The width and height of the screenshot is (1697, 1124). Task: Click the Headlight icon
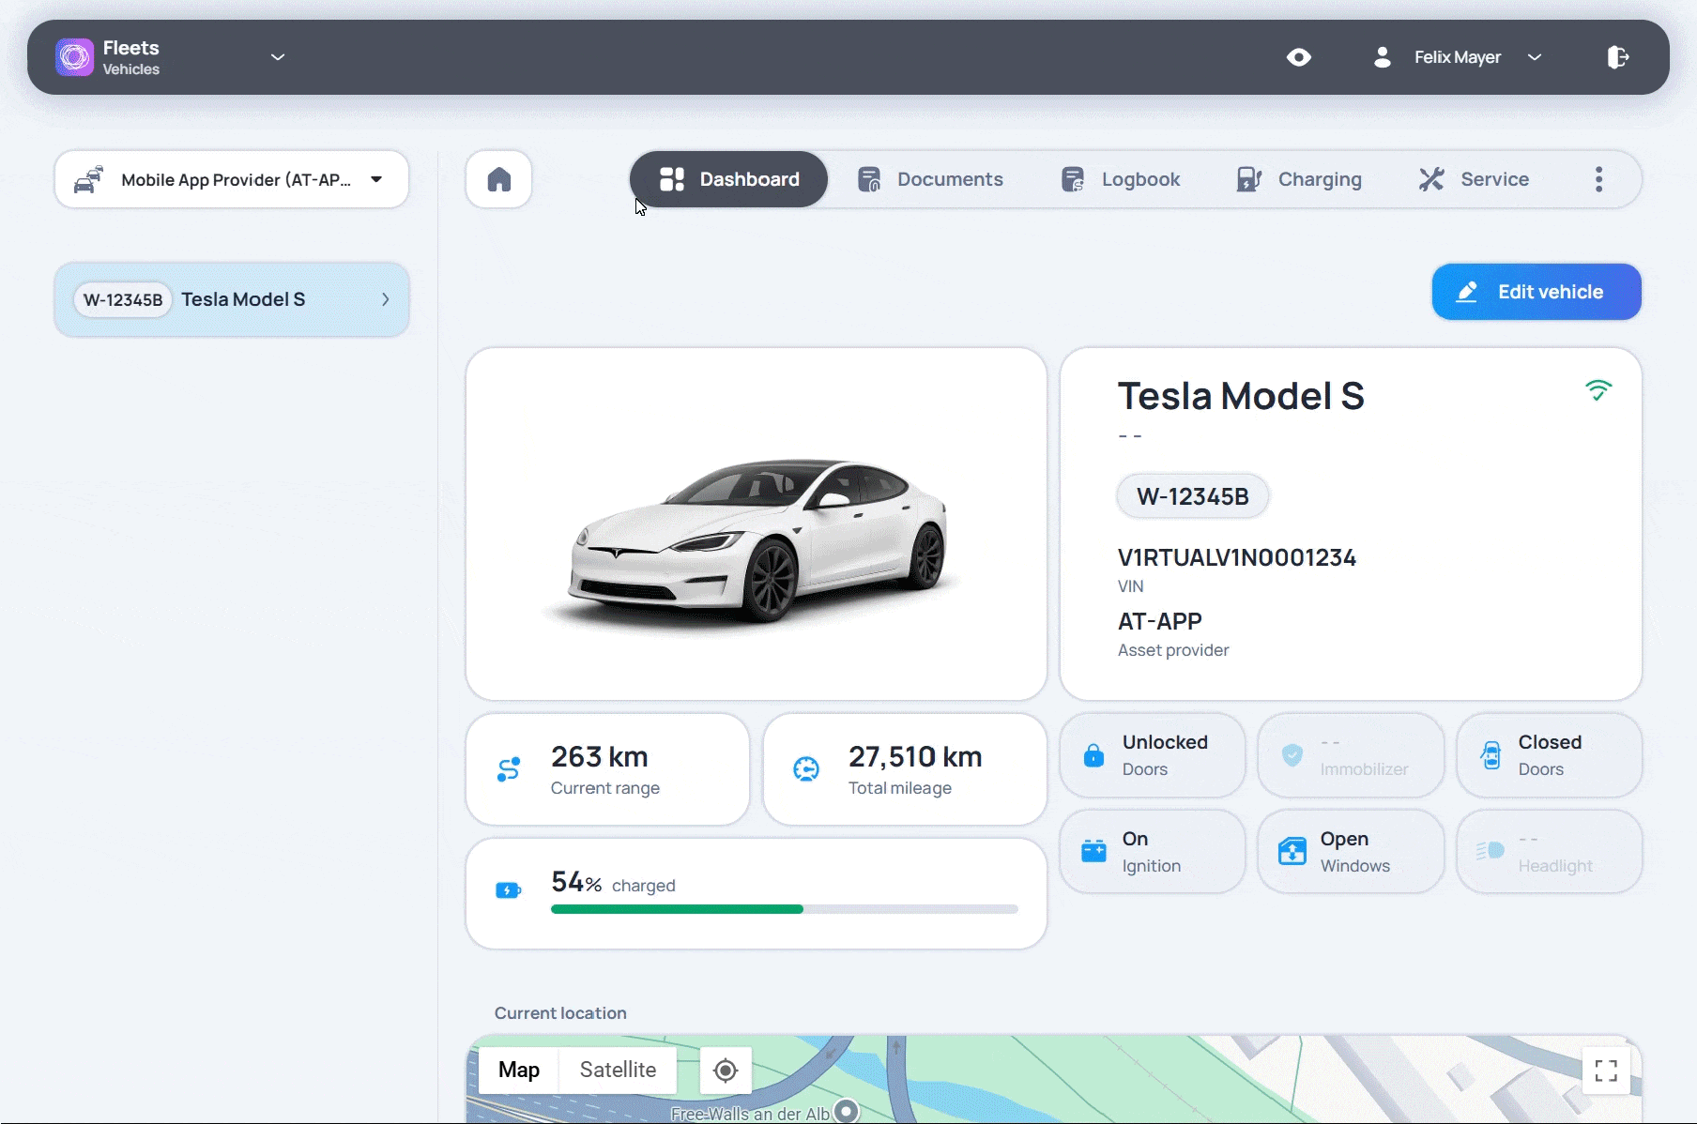click(1491, 851)
